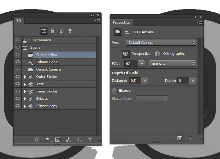Open the FOV value slider arrow
Viewport: 220px width, 159px height.
tap(142, 64)
